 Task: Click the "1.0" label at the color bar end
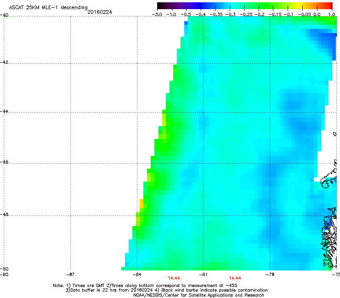pos(332,15)
